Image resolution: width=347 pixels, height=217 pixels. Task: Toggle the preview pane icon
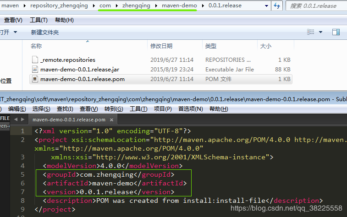pyautogui.click(x=336, y=32)
